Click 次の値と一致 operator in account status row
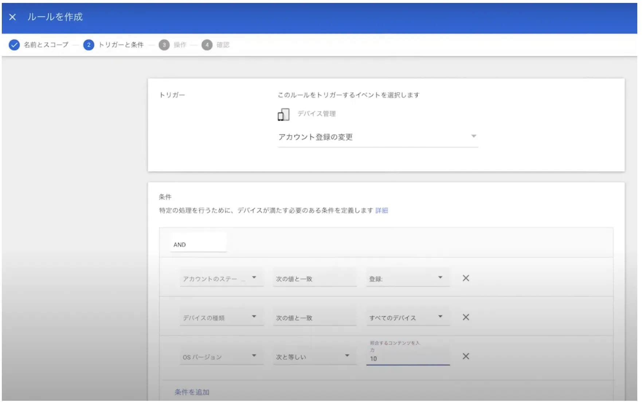The height and width of the screenshot is (407, 642). click(x=314, y=278)
